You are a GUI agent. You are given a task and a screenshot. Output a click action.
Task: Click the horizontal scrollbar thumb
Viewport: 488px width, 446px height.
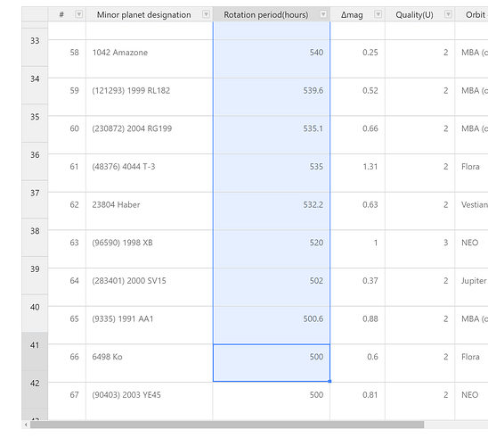coord(227,425)
